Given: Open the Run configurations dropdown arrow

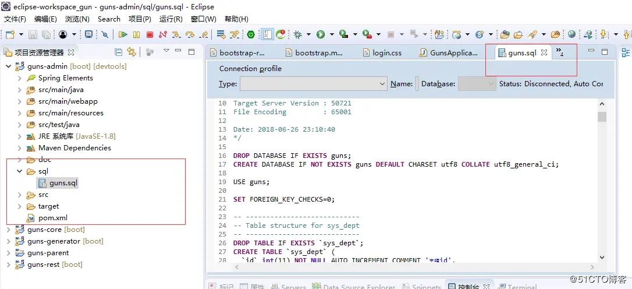Looking at the screenshot, I should [x=332, y=35].
